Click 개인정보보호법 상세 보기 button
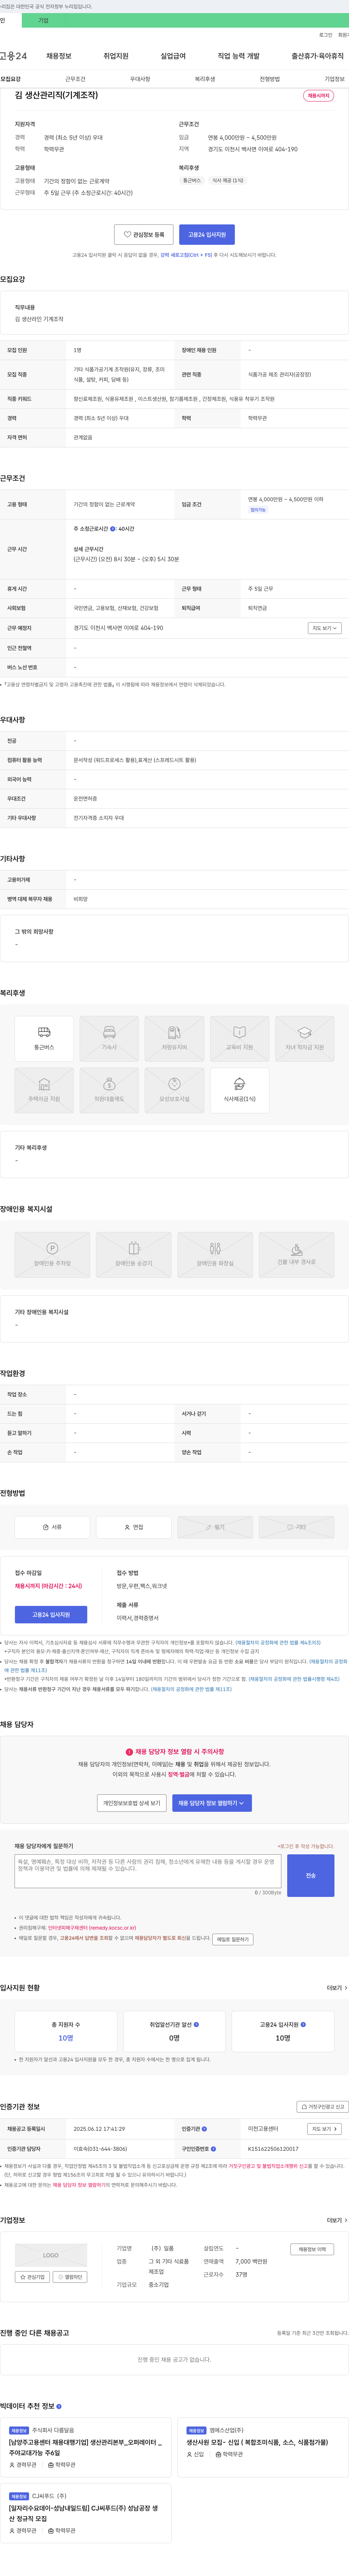349x2576 pixels. click(x=132, y=1803)
